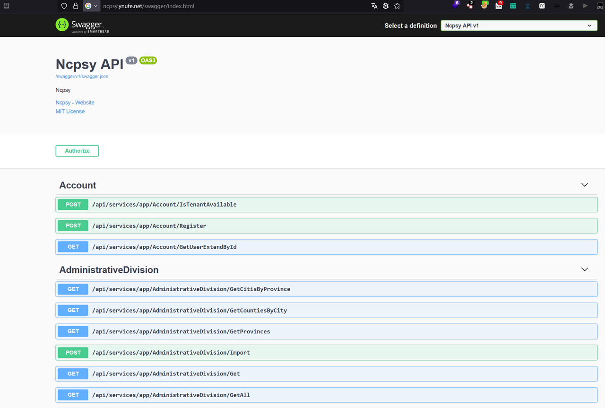Click the Authorize button
Viewport: 605px width, 408px height.
[x=77, y=151]
